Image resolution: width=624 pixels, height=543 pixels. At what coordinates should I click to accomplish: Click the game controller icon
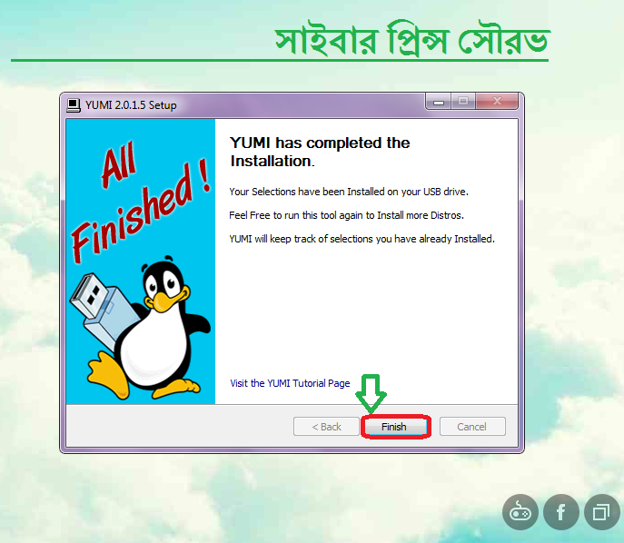[520, 512]
